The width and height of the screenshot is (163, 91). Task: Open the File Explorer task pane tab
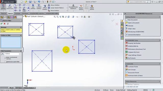coord(122,27)
